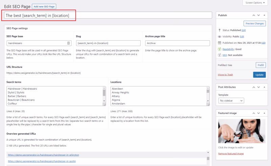Click the Preview Changes button
This screenshot has height=166, width=271.
click(x=255, y=23)
